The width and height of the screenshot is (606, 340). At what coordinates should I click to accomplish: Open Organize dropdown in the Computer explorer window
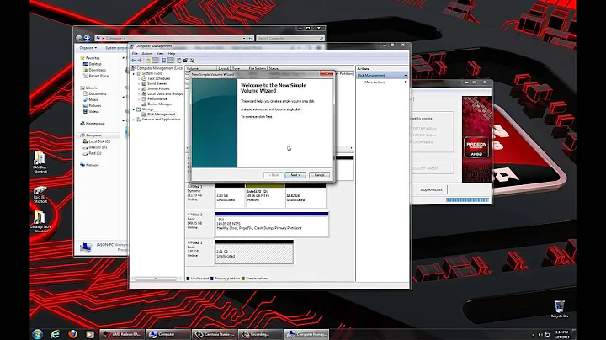pos(88,48)
